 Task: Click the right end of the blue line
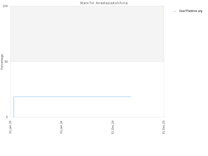[131, 97]
